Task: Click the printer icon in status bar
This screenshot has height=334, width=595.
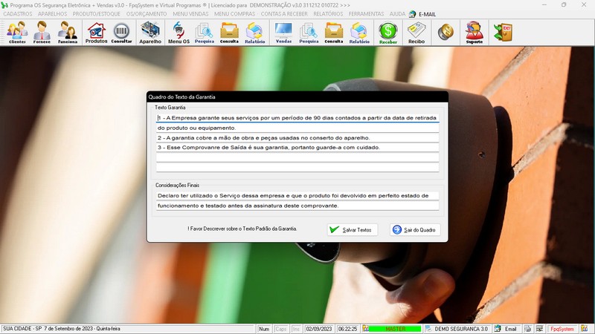Action: pyautogui.click(x=527, y=329)
